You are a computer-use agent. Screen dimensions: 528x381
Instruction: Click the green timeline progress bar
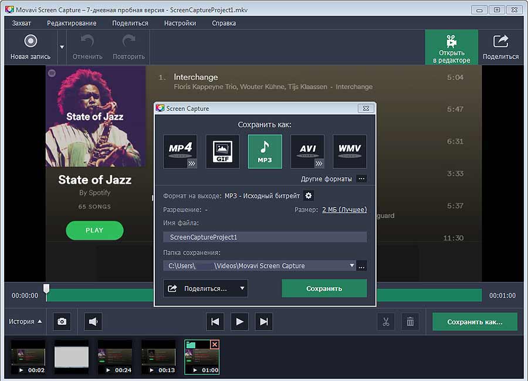point(100,295)
